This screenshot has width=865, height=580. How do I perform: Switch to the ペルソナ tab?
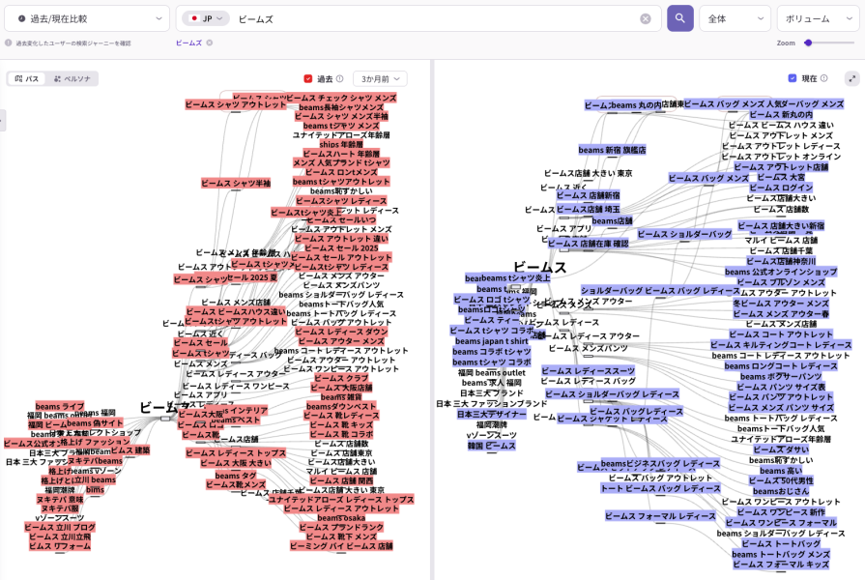click(72, 79)
